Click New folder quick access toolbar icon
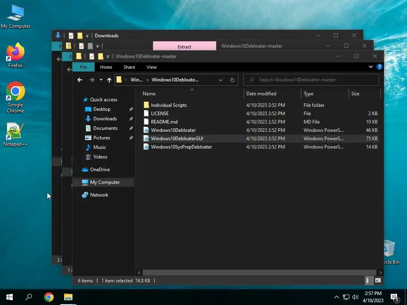Screen dimensions: 407x305 click(x=101, y=56)
